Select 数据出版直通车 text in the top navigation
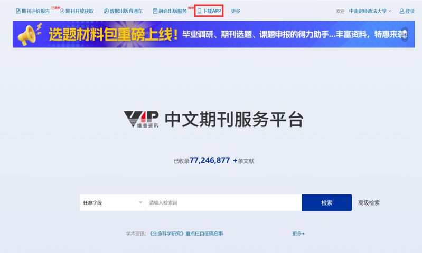This screenshot has width=422, height=253. pos(126,11)
